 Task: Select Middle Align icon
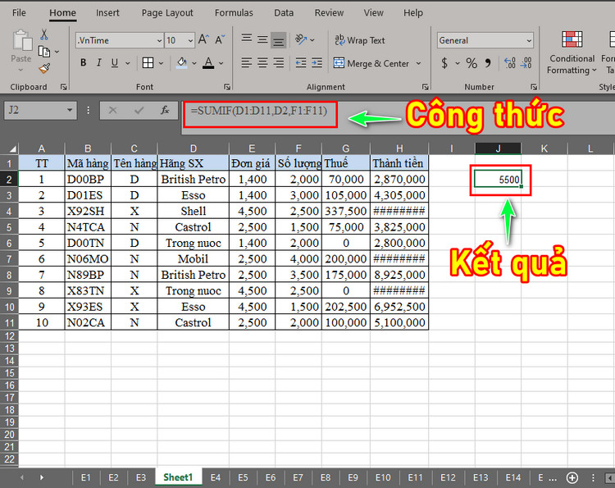(262, 39)
